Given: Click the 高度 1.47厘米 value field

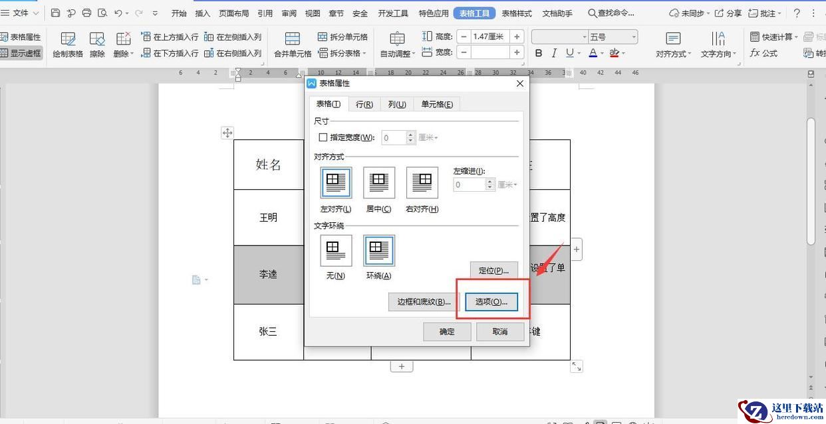Looking at the screenshot, I should (490, 37).
